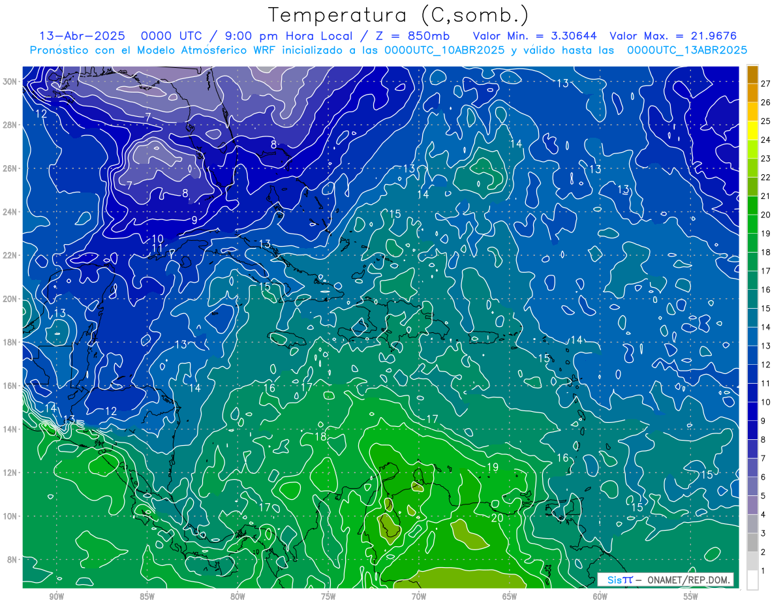
Task: Click the contour label "11" on the map
Action: point(157,249)
